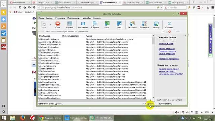The height and width of the screenshot is (121, 215).
Task: Stop extraction with the red Стоп button
Action: point(58,25)
